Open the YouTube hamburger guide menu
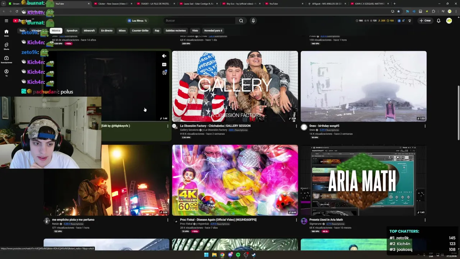The image size is (460, 259). tap(6, 21)
